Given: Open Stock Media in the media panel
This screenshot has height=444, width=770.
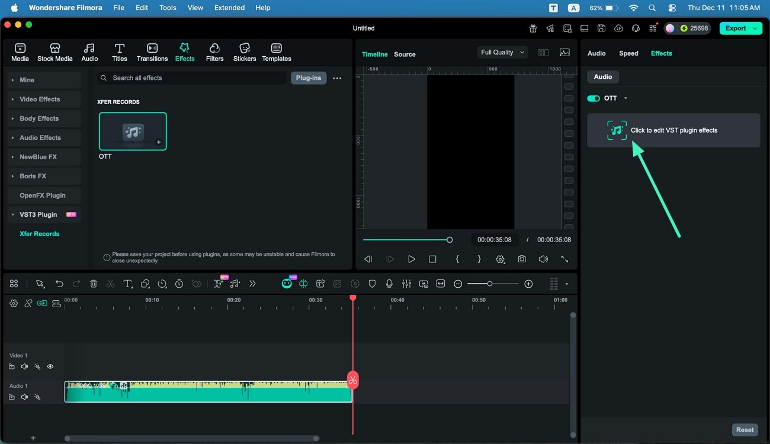Looking at the screenshot, I should 54,52.
